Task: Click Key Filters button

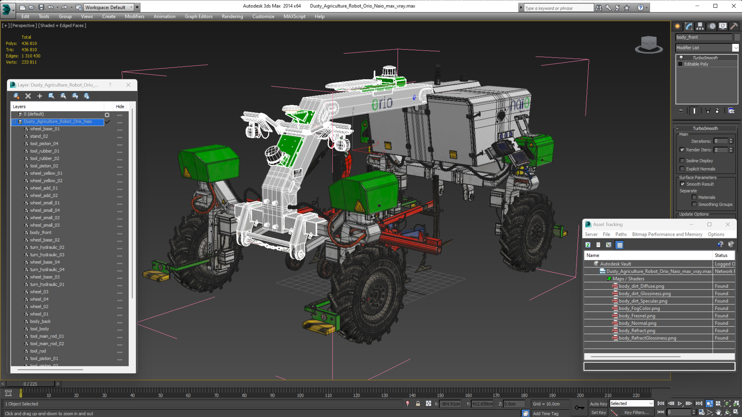Action: point(636,412)
